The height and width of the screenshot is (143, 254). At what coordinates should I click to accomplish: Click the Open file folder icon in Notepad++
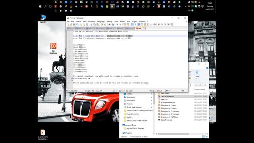click(x=71, y=25)
